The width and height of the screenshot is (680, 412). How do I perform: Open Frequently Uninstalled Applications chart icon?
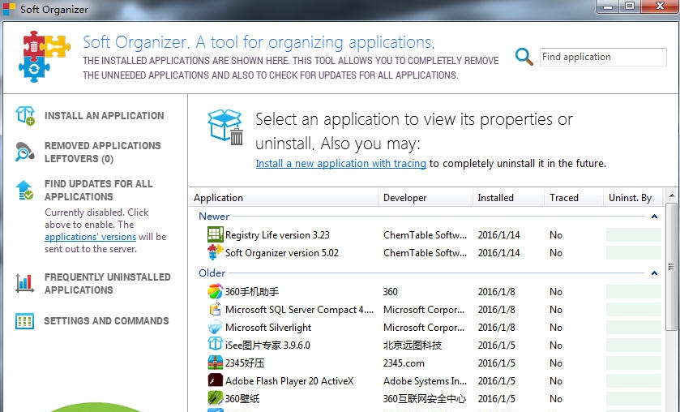(x=25, y=283)
